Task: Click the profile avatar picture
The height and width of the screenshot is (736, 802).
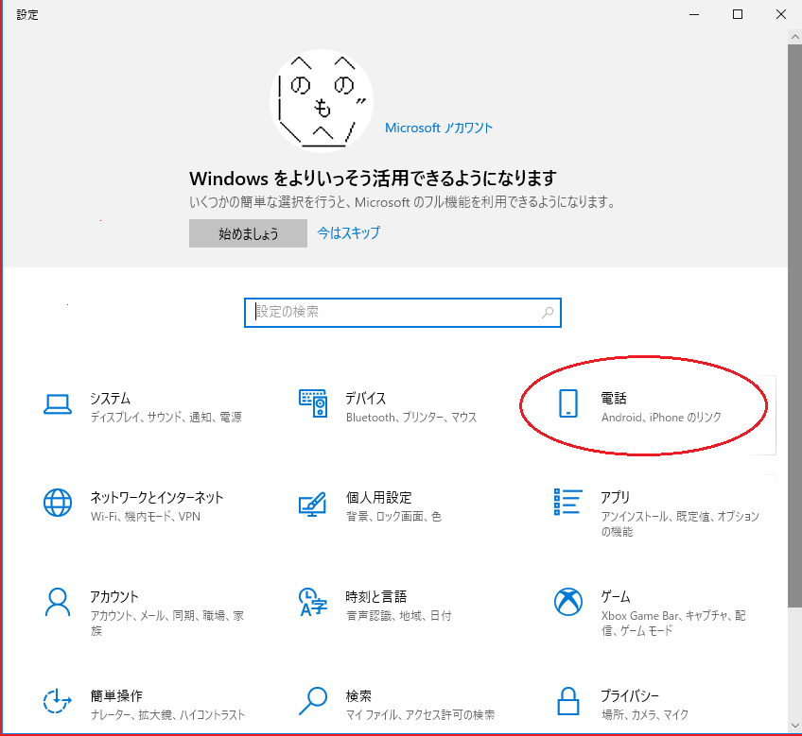Action: 322,101
